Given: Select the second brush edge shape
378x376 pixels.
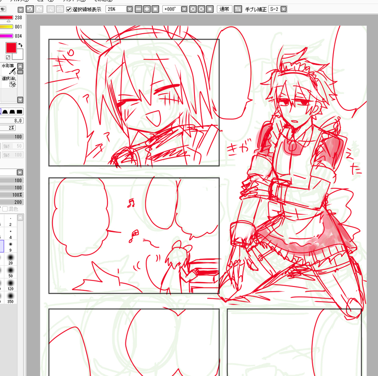Looking at the screenshot, I should pyautogui.click(x=5, y=112).
